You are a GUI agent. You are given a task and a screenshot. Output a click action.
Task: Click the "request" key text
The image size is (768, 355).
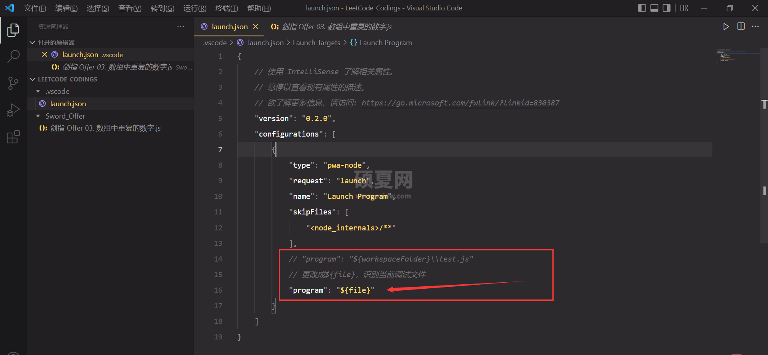pos(308,181)
